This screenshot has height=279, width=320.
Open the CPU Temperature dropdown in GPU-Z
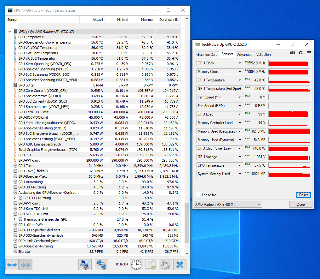240,165
